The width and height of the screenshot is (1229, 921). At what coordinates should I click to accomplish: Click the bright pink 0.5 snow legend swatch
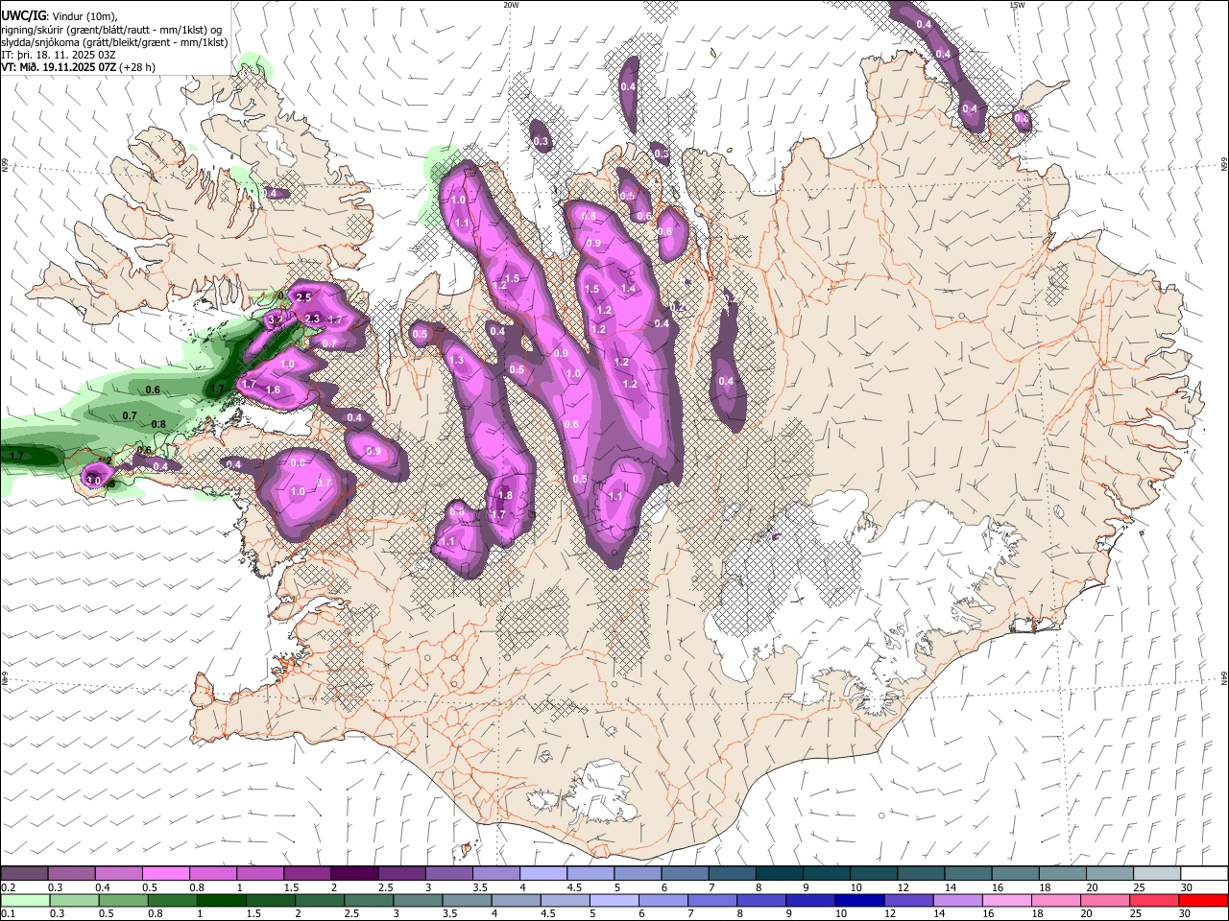pyautogui.click(x=165, y=873)
